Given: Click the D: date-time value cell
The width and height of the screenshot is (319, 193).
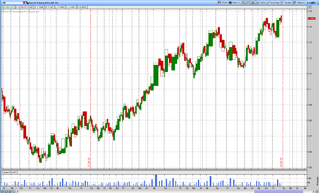Looking at the screenshot, I should pyautogui.click(x=24, y=7).
